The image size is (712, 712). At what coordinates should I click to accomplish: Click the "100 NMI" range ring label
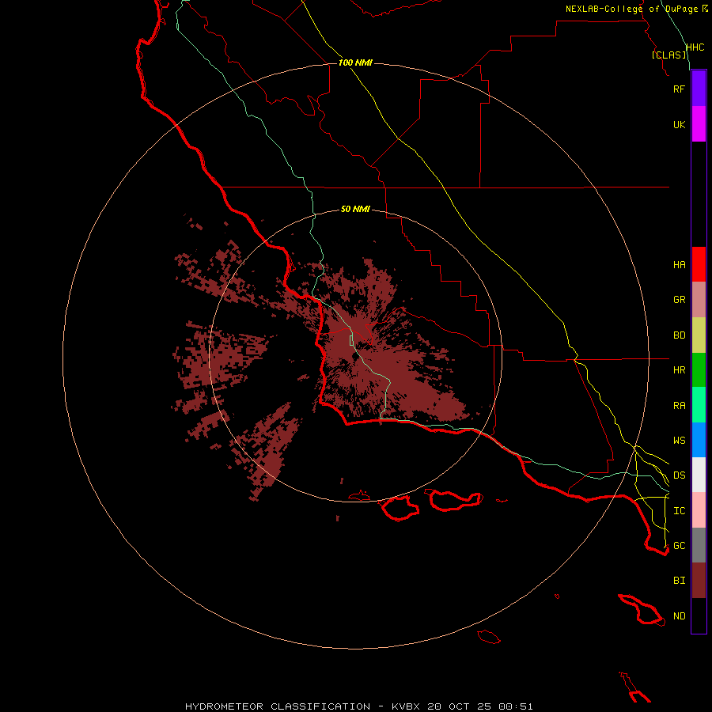tap(355, 62)
